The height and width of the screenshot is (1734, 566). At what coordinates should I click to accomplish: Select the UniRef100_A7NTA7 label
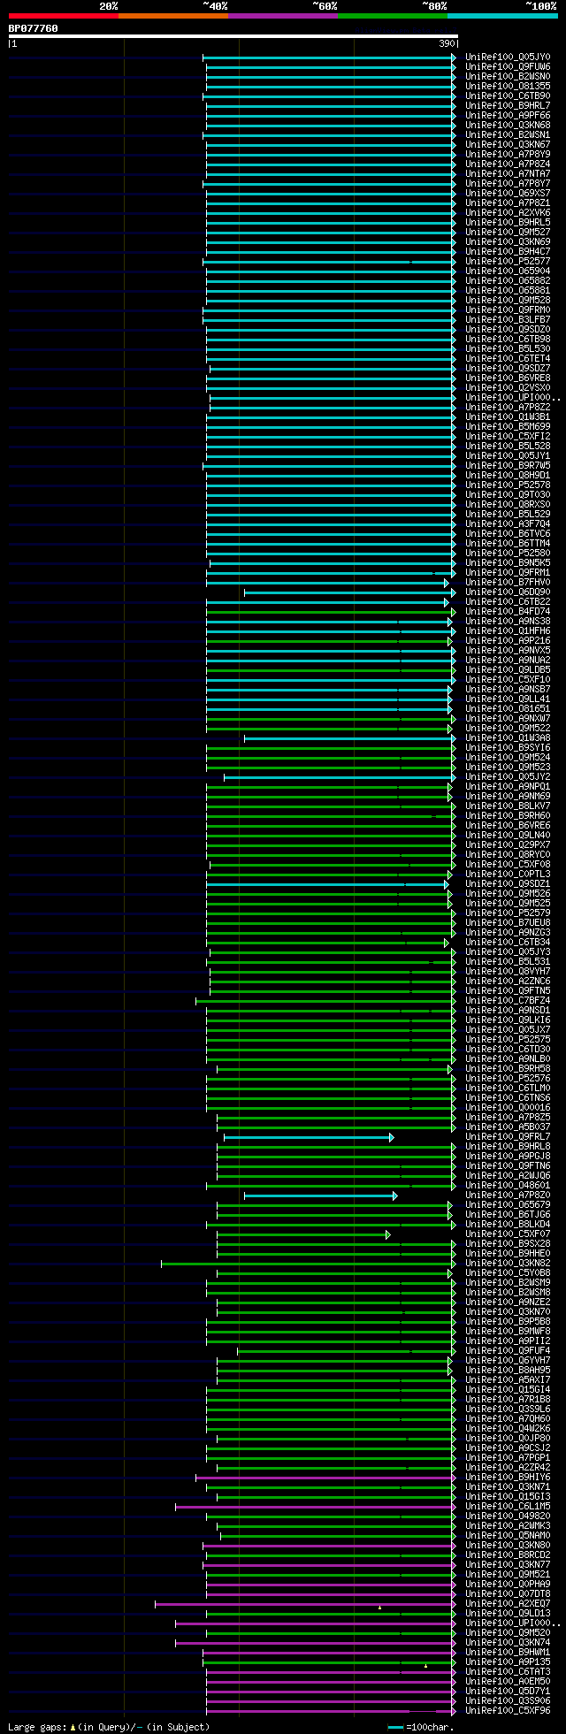click(x=508, y=174)
